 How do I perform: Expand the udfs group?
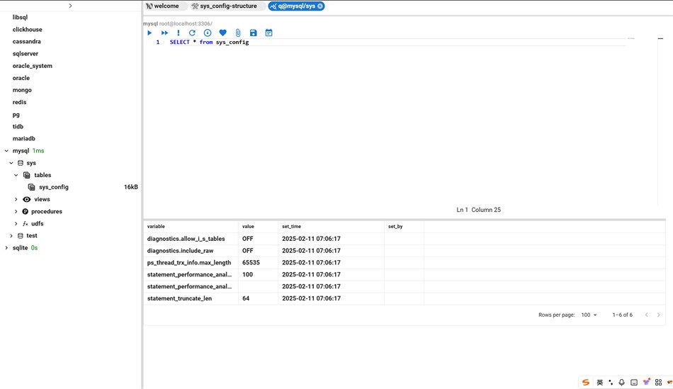tap(16, 224)
